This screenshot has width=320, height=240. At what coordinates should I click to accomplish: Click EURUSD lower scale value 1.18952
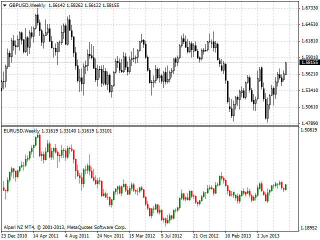pyautogui.click(x=309, y=228)
